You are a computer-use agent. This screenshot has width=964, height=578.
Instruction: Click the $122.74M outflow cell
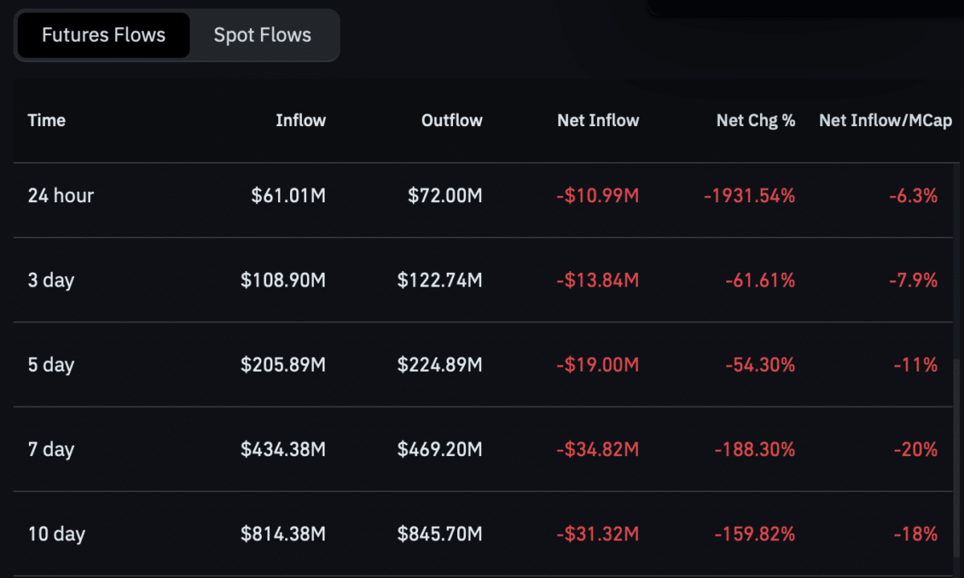tap(440, 280)
